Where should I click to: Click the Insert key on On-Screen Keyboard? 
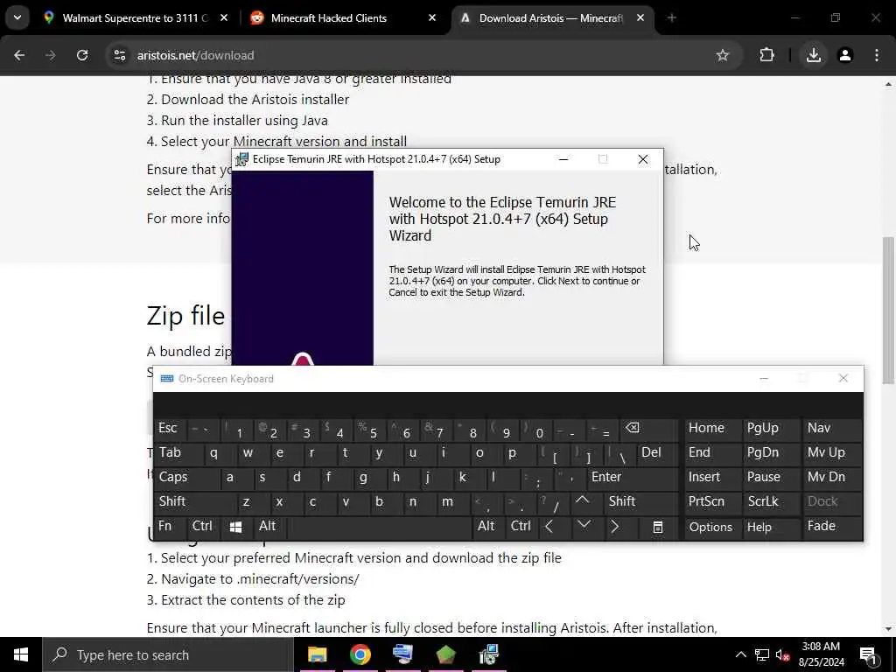click(712, 477)
